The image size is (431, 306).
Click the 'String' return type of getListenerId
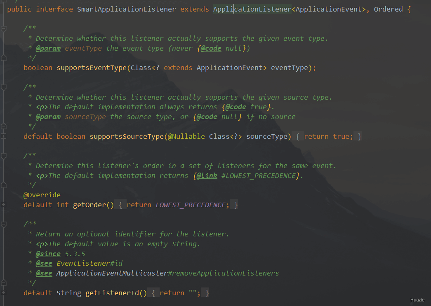(x=69, y=293)
